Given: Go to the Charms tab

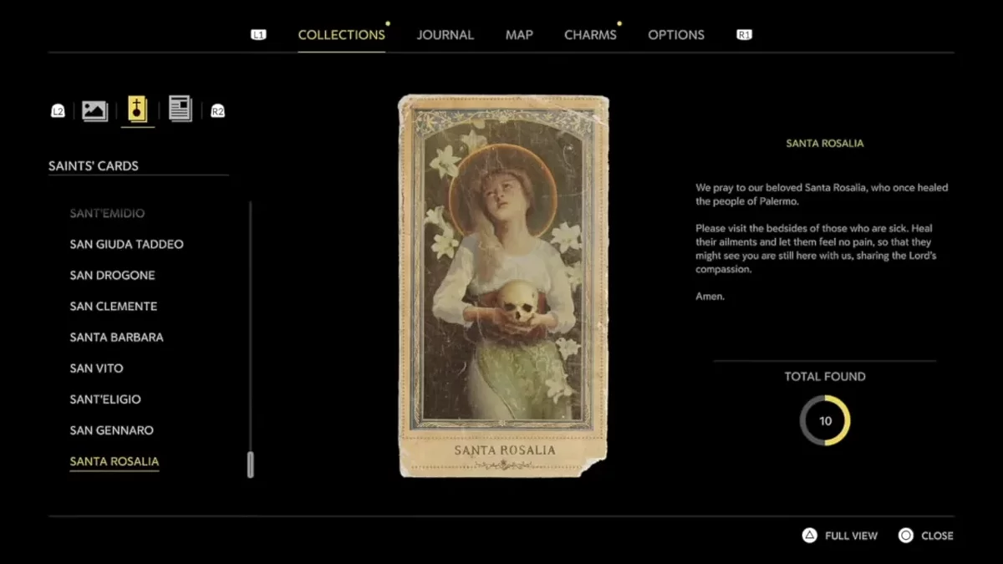Looking at the screenshot, I should [590, 35].
